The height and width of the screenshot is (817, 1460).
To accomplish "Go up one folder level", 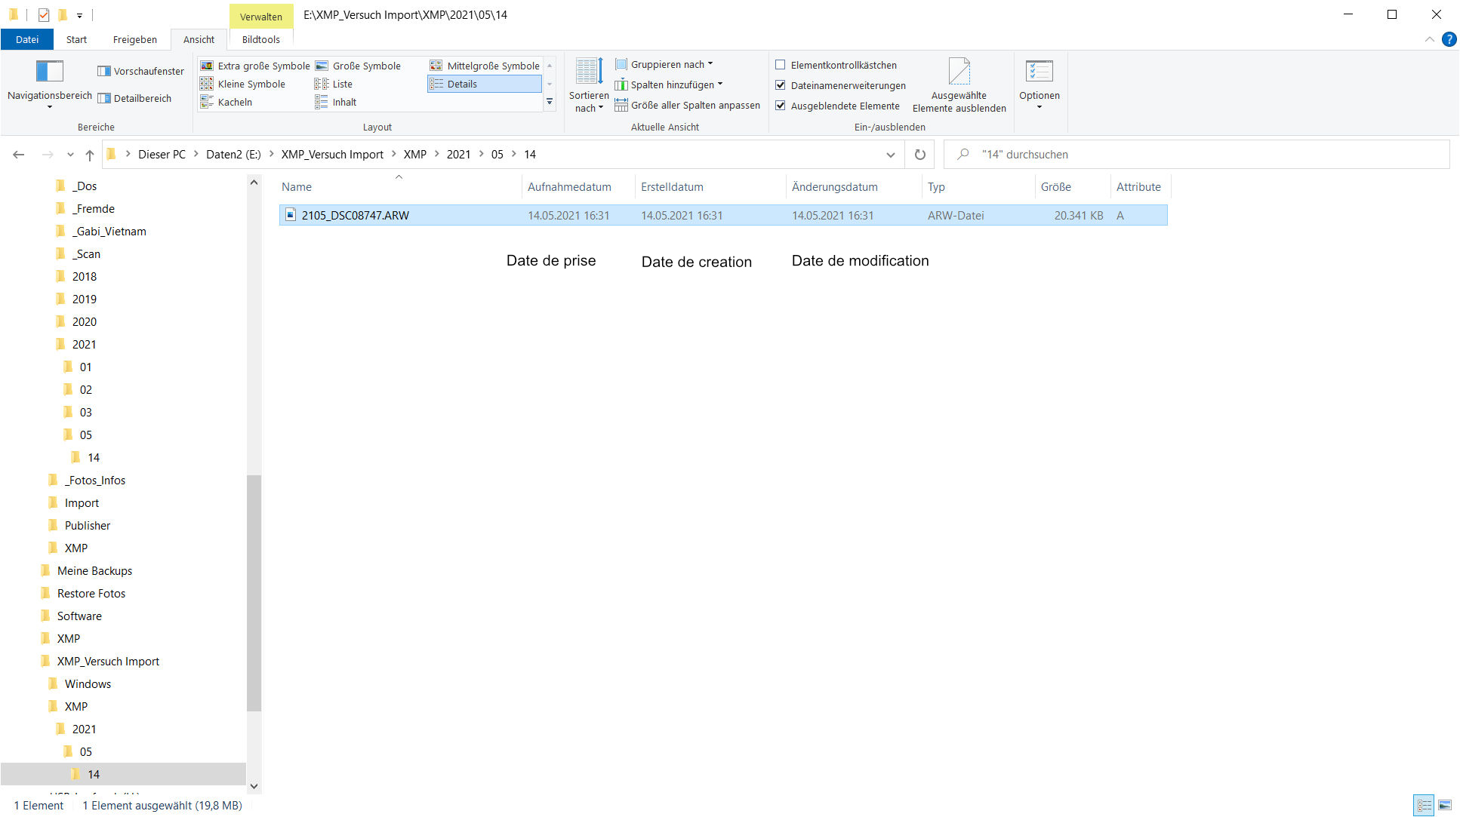I will [x=90, y=155].
